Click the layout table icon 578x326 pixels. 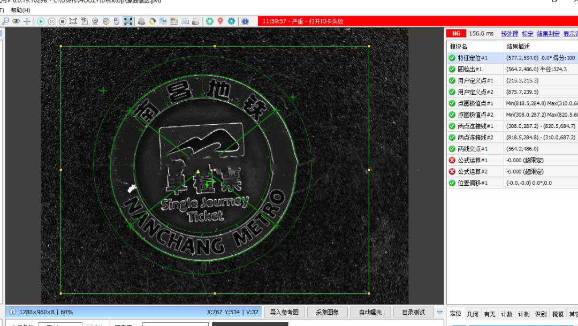174,21
